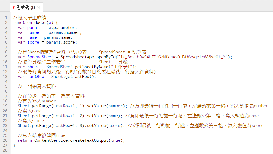Click the e.parameter expression on line 3
Image resolution: width=273 pixels, height=154 pixels.
(61, 28)
